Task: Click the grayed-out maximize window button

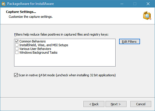Action: point(135,4)
